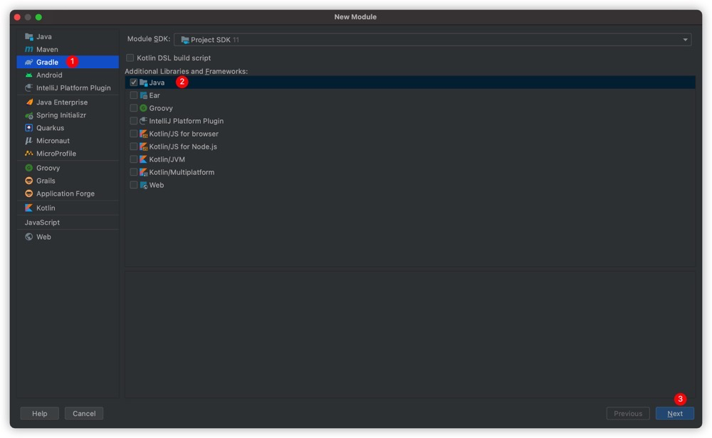The height and width of the screenshot is (438, 712).
Task: Click the Cancel button
Action: 84,414
